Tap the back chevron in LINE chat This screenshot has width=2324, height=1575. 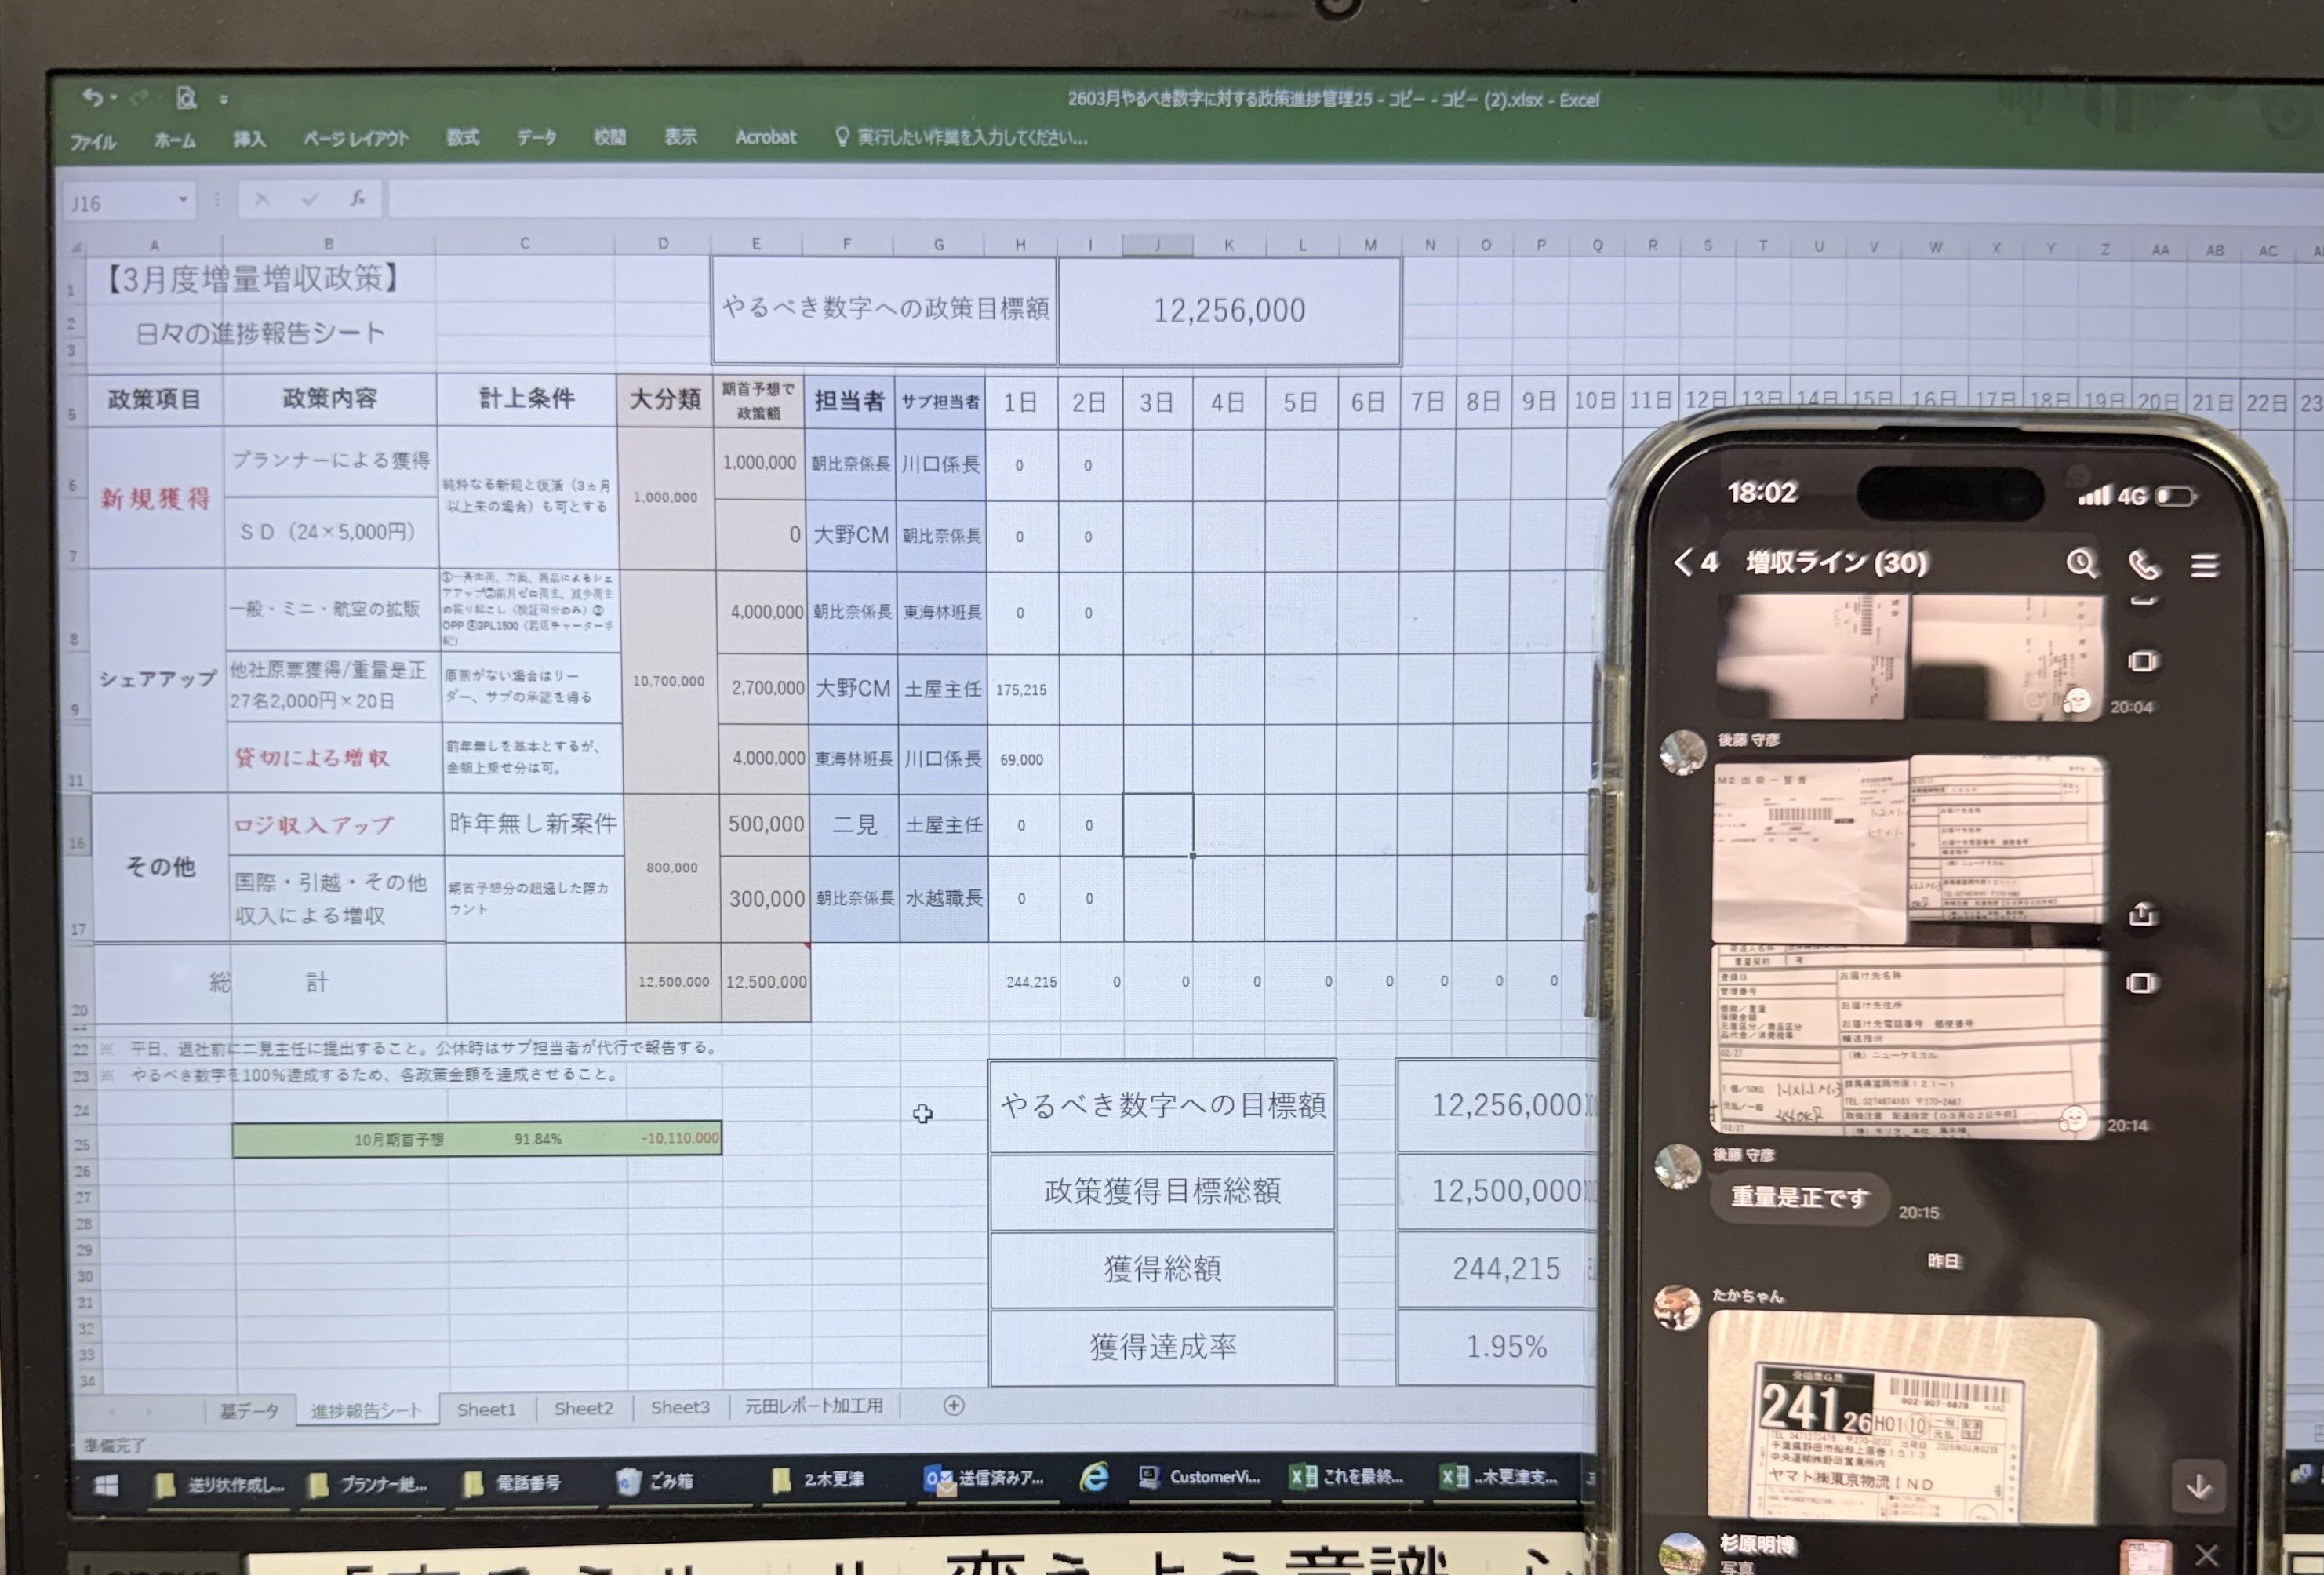1684,561
